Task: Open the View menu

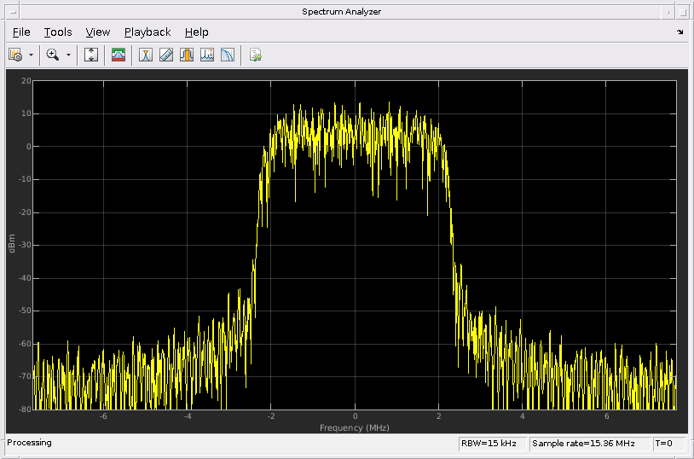Action: coord(98,32)
